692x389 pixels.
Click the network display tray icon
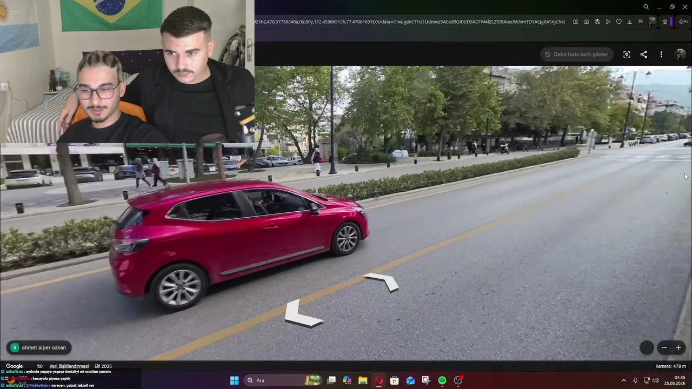647,380
